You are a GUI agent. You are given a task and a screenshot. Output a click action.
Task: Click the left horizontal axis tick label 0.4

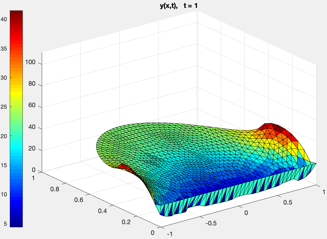tap(102, 211)
